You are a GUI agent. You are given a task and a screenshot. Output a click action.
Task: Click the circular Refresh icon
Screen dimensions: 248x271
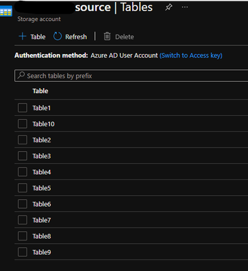[x=58, y=36]
